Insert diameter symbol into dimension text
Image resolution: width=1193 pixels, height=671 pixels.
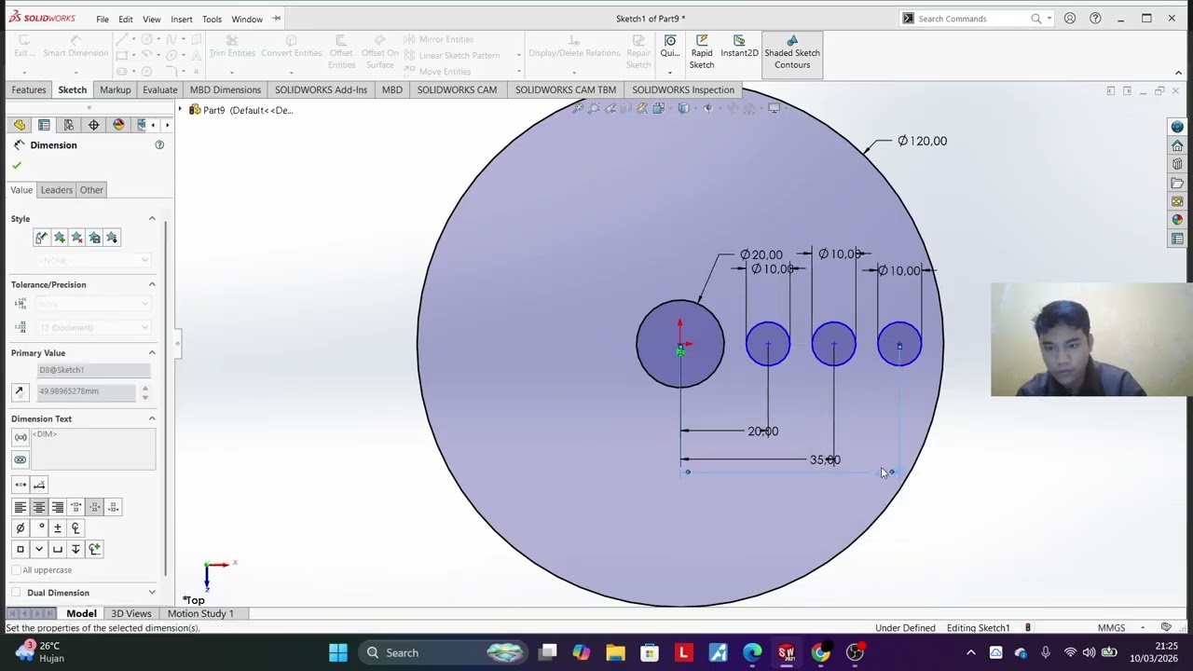20,527
